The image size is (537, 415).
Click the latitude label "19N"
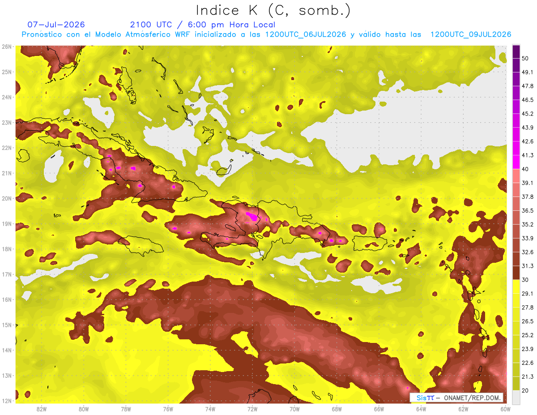coord(7,224)
